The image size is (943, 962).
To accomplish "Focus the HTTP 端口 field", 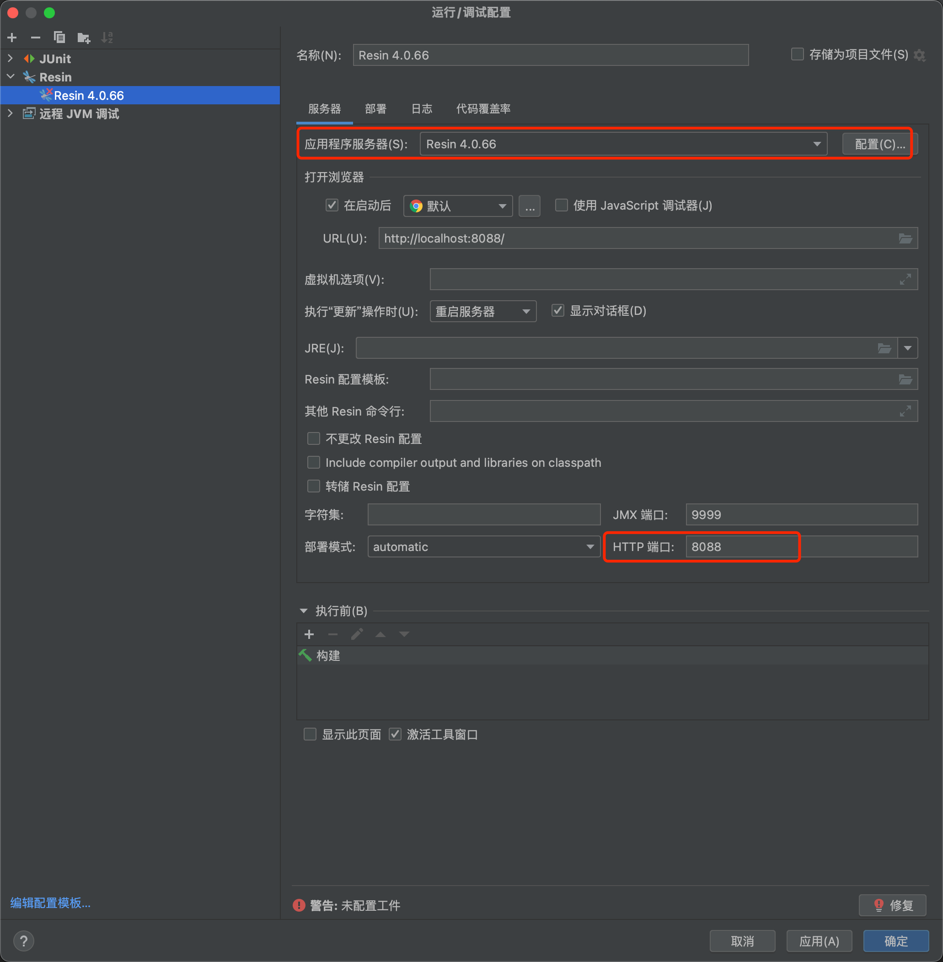I will pyautogui.click(x=802, y=546).
